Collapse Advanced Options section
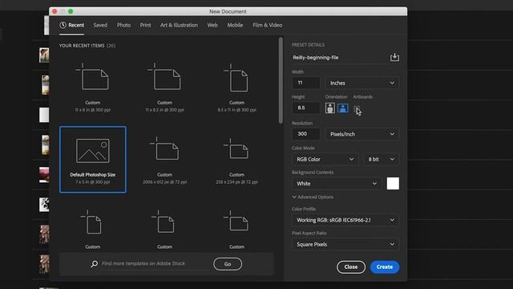513x289 pixels. tap(313, 197)
